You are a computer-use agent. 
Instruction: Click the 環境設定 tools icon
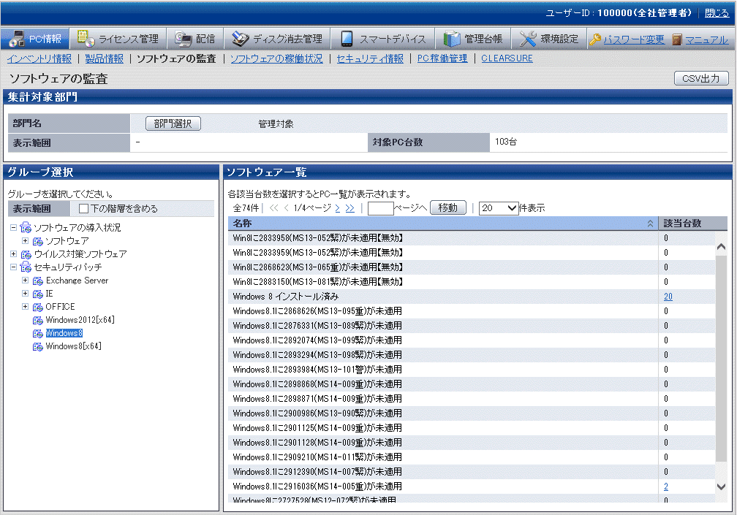pos(528,39)
